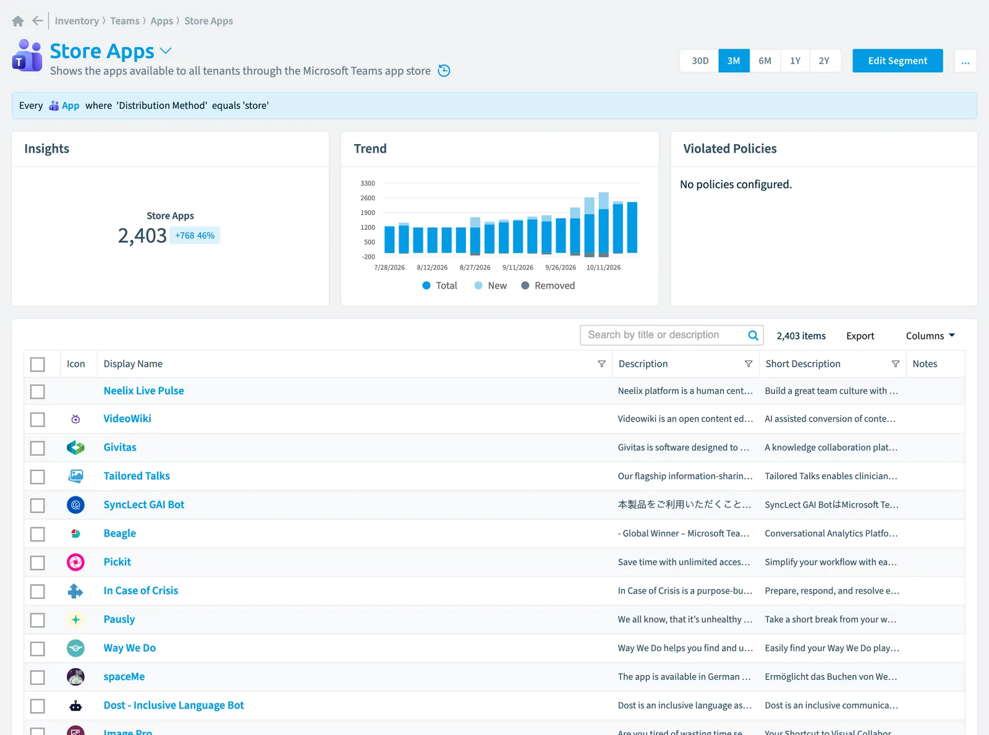This screenshot has height=735, width=989.
Task: Check the VideoWiki row checkbox
Action: click(38, 420)
